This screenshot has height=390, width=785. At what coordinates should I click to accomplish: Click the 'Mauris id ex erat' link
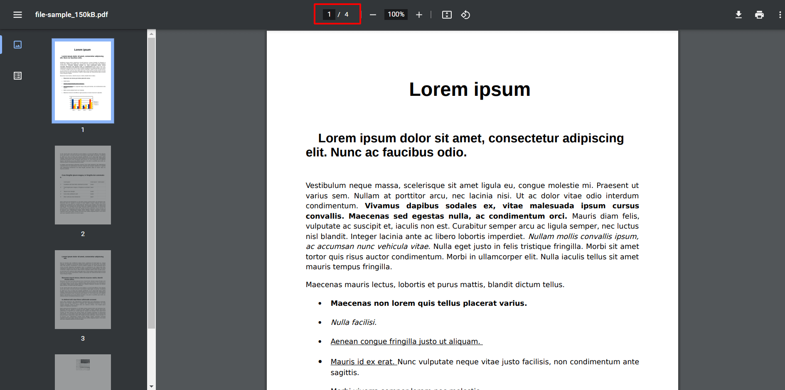pyautogui.click(x=362, y=361)
